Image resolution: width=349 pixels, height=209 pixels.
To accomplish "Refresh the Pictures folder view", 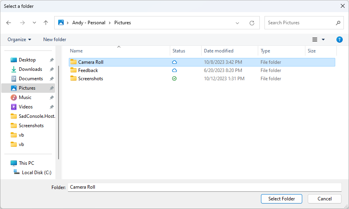I will click(x=252, y=23).
